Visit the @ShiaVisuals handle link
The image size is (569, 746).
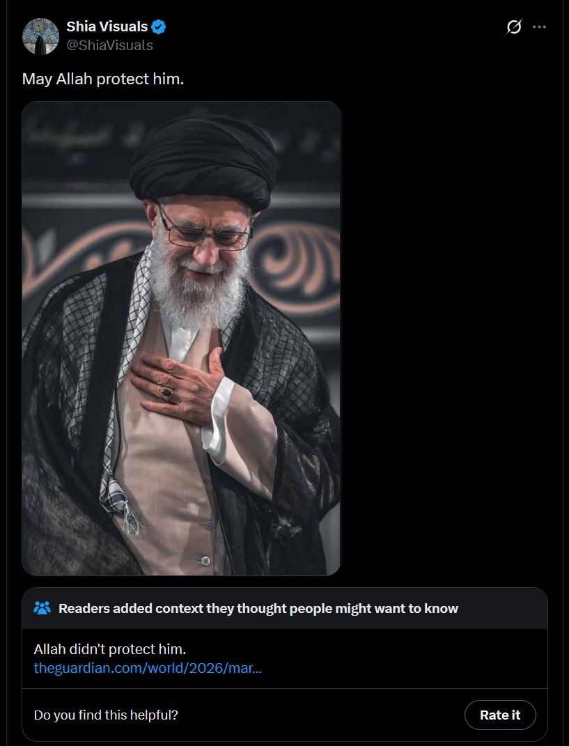tap(109, 46)
